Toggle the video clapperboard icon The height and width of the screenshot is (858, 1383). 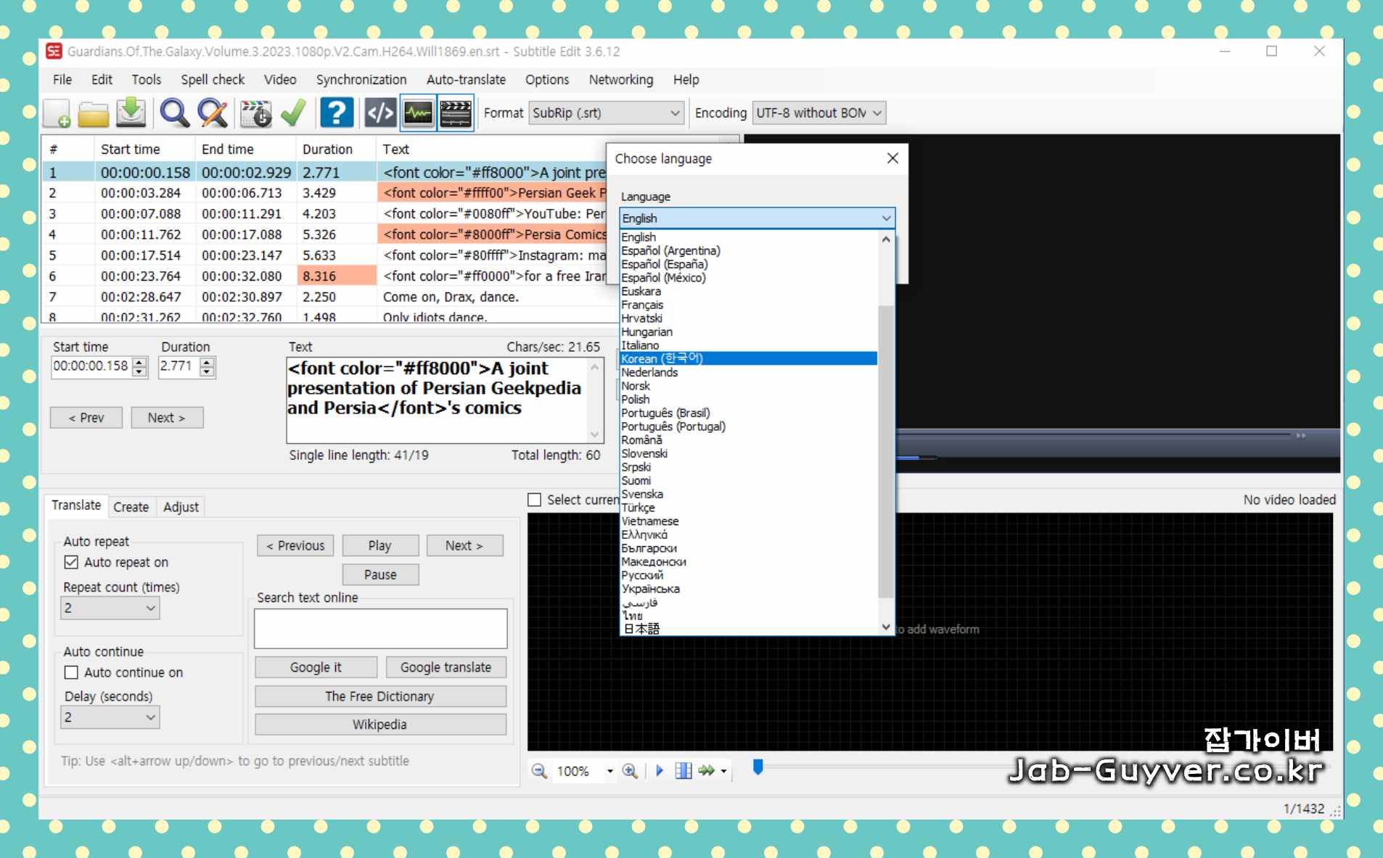pyautogui.click(x=456, y=113)
